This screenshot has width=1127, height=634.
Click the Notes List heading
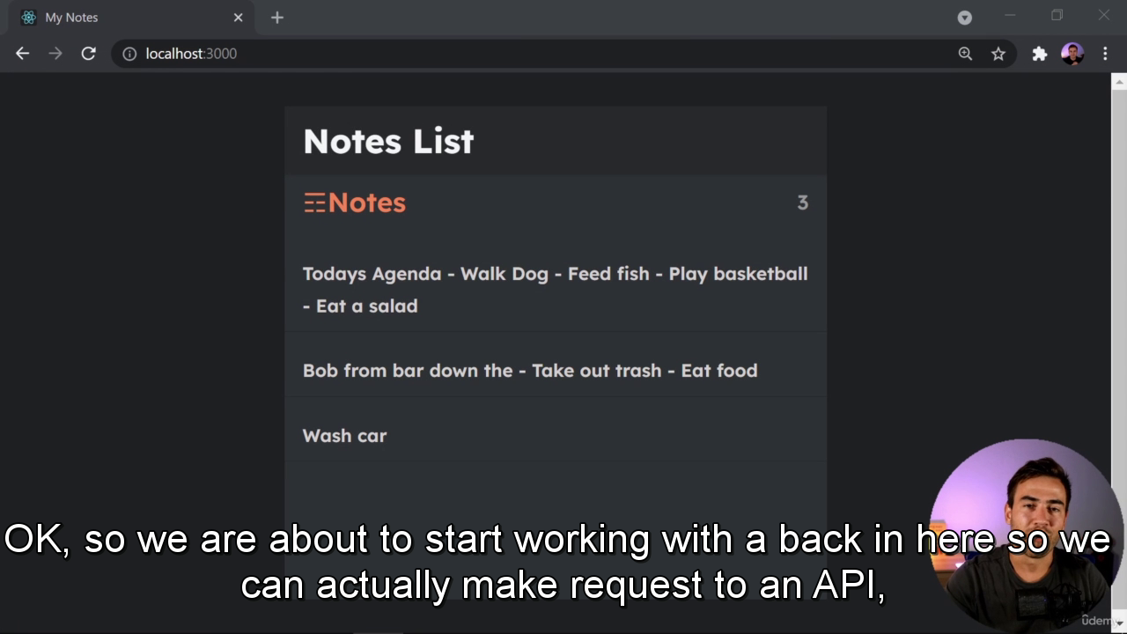click(388, 141)
